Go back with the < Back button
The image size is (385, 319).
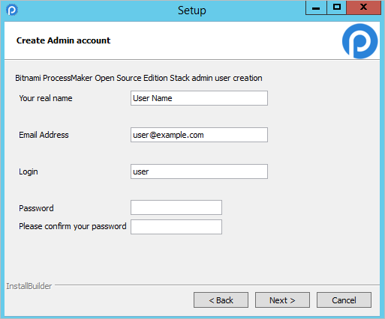click(x=221, y=300)
